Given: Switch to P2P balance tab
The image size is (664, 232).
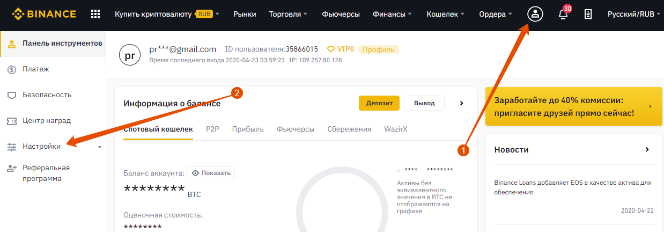Looking at the screenshot, I should pyautogui.click(x=213, y=129).
